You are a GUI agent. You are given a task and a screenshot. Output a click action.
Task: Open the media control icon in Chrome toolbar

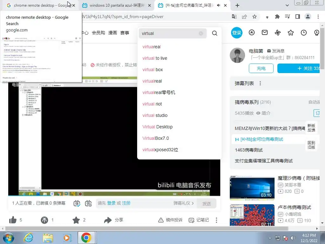(x=287, y=17)
